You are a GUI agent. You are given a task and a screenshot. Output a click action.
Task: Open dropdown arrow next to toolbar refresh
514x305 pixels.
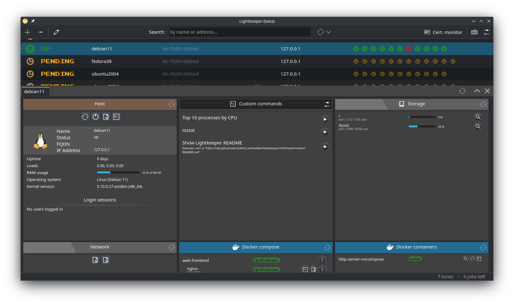[x=329, y=32]
